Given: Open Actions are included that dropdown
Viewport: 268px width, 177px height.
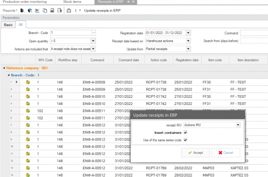Looking at the screenshot, I should click(x=93, y=49).
